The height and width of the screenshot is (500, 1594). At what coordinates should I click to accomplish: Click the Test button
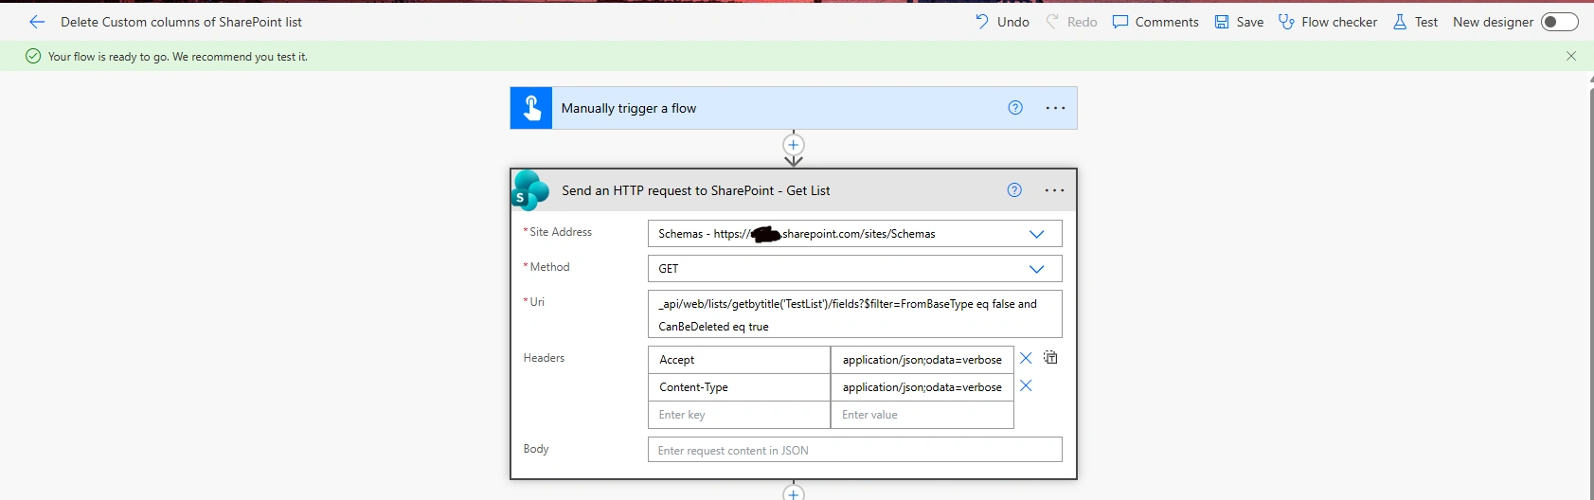[x=1415, y=22]
